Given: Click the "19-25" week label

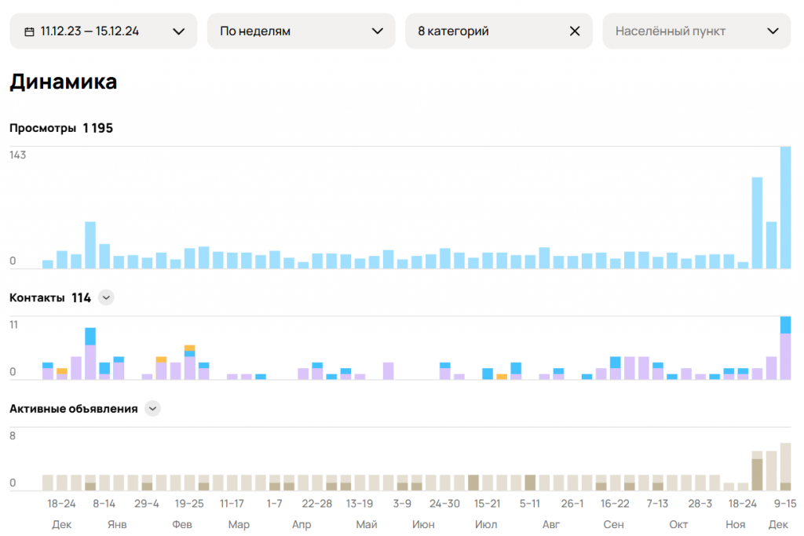Looking at the screenshot, I should pos(189,504).
